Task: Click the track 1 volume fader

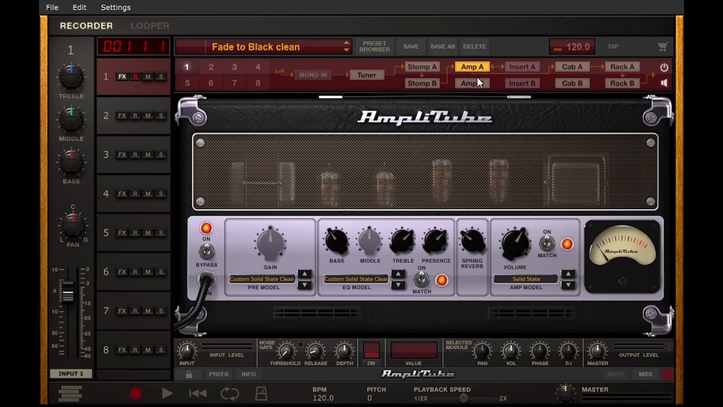Action: 68,293
